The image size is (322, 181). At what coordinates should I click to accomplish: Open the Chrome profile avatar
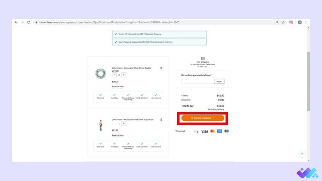[300, 23]
